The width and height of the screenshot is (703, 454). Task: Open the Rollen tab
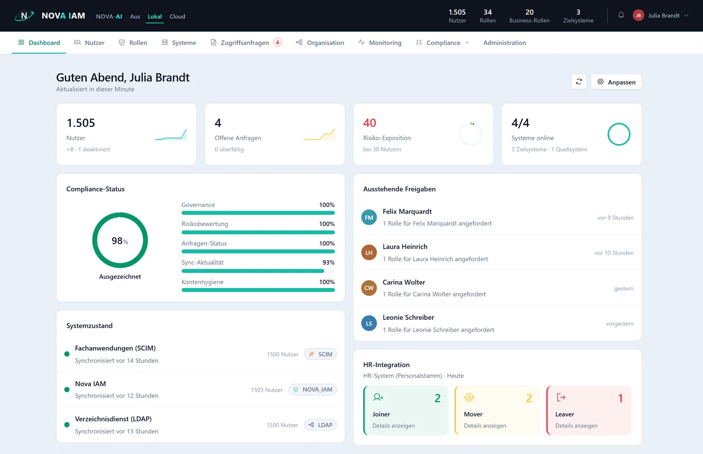(133, 42)
